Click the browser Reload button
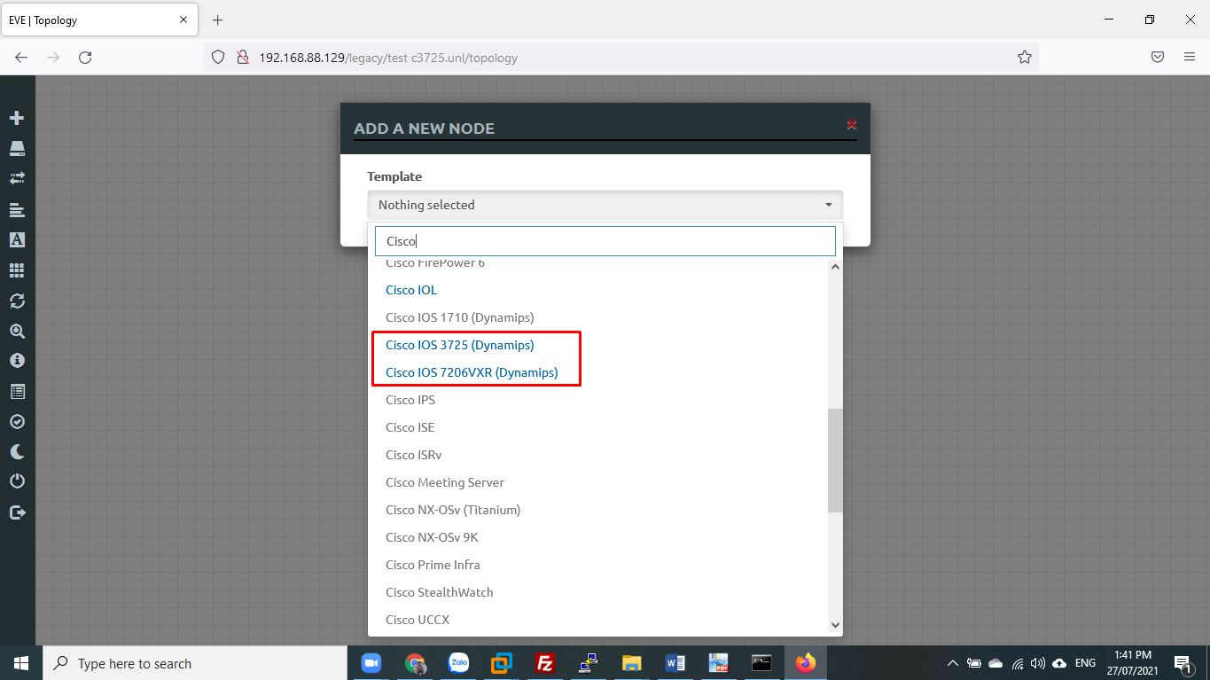1210x680 pixels. (x=85, y=58)
